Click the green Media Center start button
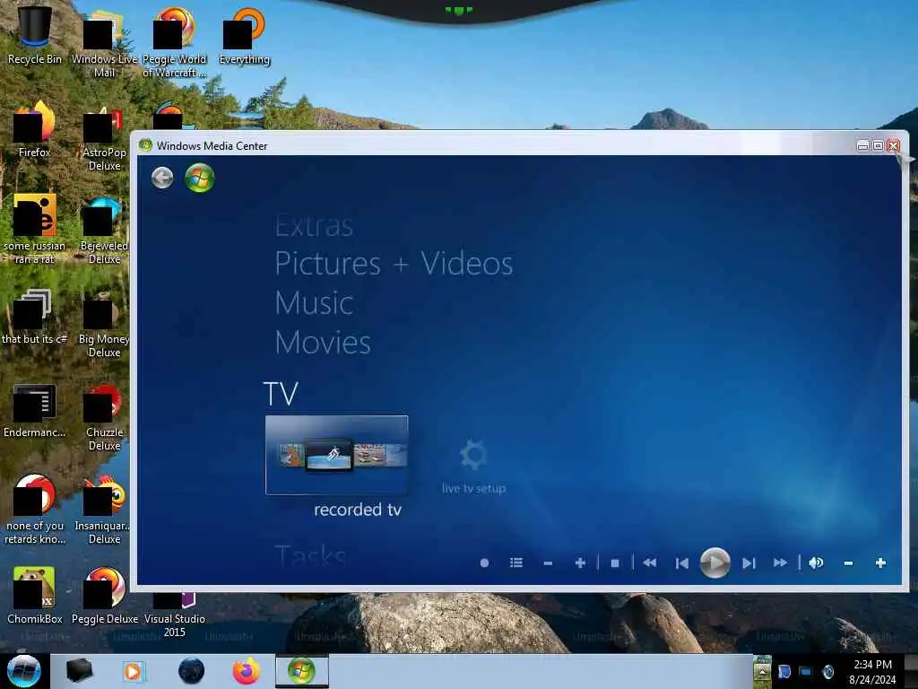Image resolution: width=918 pixels, height=689 pixels. click(200, 179)
